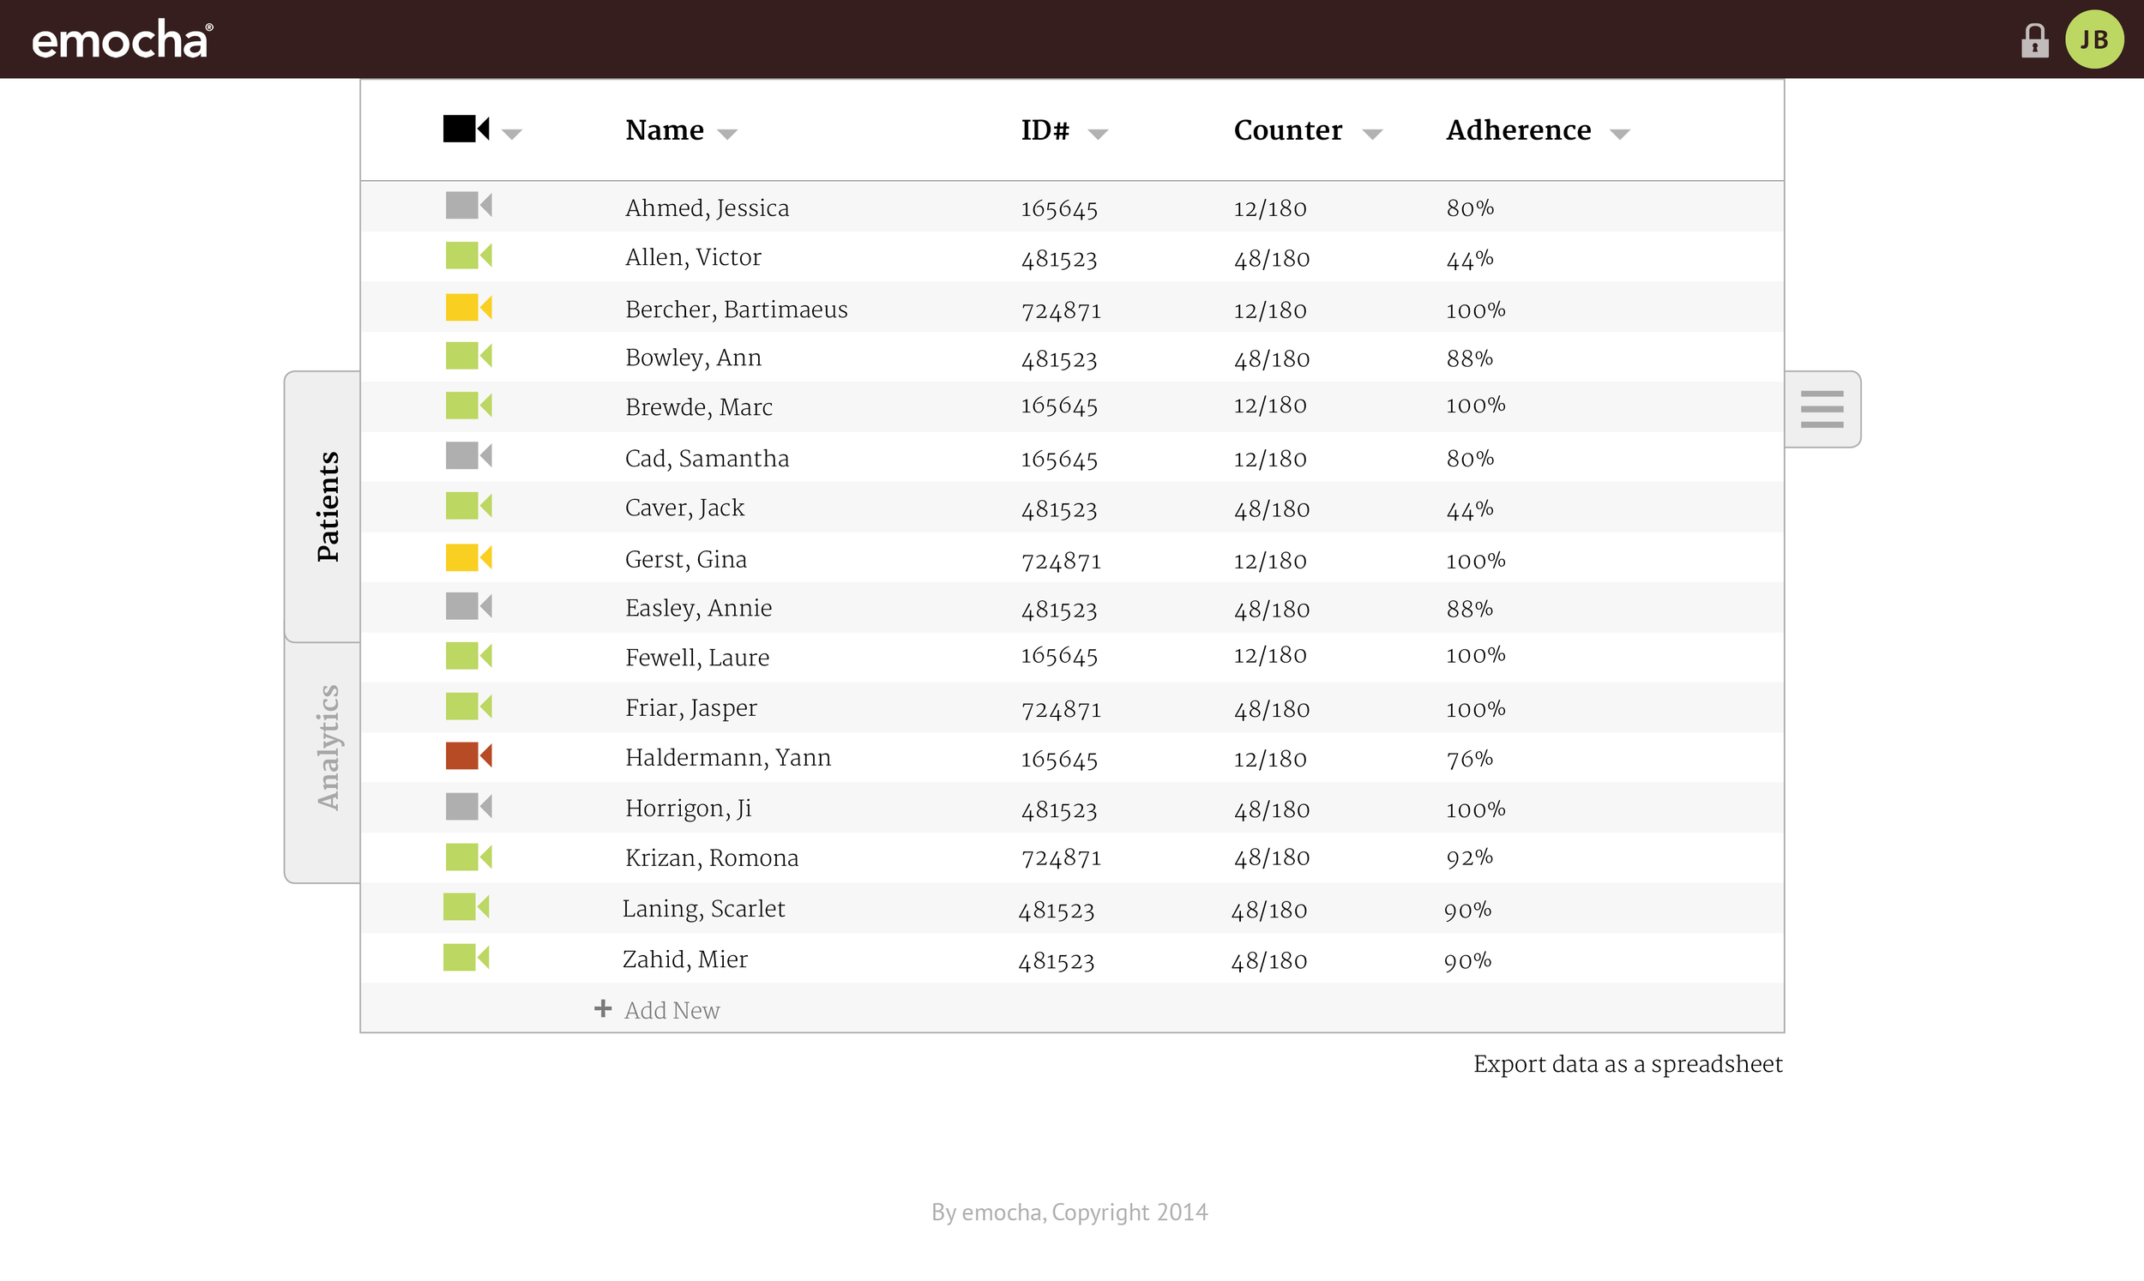Click the plus icon beside Add New

coord(602,1008)
